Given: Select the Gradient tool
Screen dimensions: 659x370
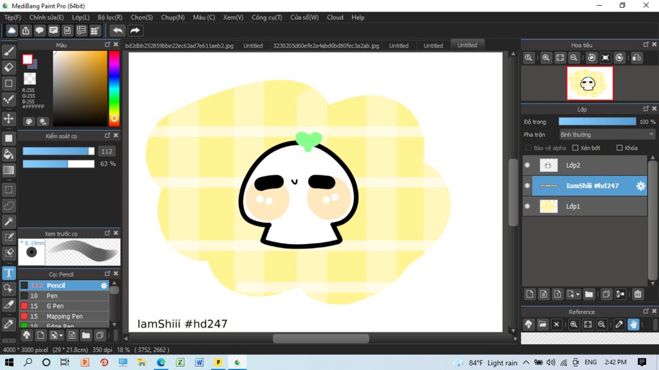Looking at the screenshot, I should (x=8, y=170).
